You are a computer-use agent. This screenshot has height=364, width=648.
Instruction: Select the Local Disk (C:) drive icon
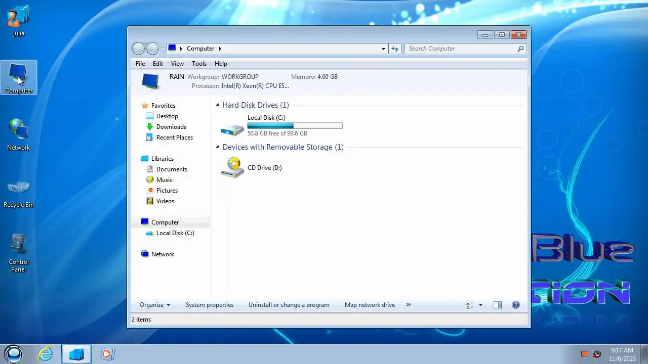tap(232, 129)
